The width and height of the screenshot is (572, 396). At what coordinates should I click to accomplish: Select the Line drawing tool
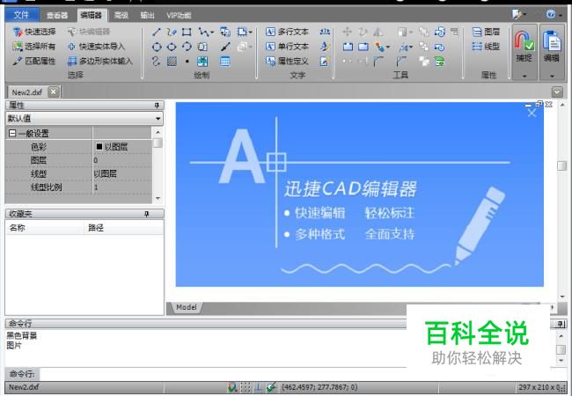coord(156,32)
